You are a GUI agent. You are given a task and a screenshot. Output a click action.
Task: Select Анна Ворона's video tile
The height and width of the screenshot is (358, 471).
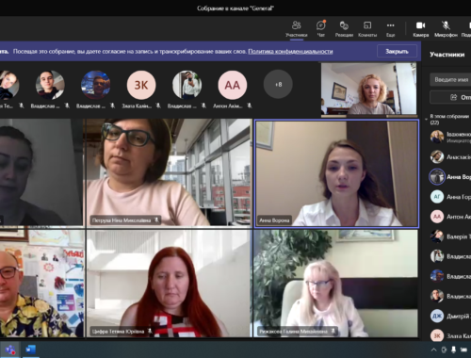(336, 173)
